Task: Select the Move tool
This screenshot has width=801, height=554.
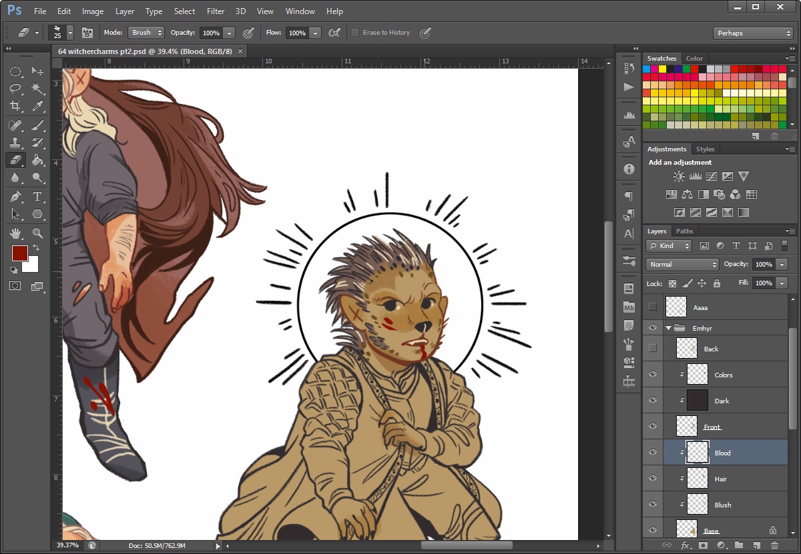Action: point(37,71)
